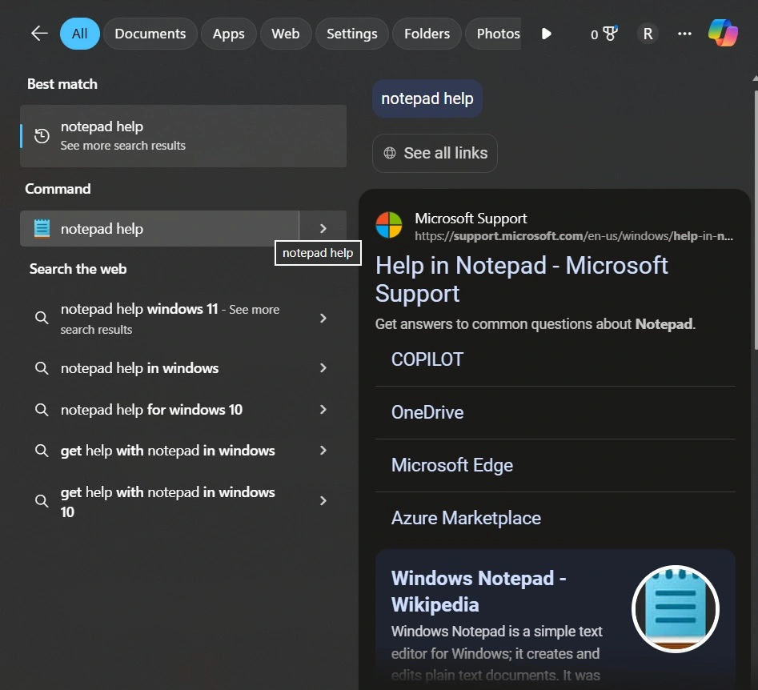The height and width of the screenshot is (690, 758).
Task: Click the Notepad icon beside the command entry
Action: (x=41, y=228)
